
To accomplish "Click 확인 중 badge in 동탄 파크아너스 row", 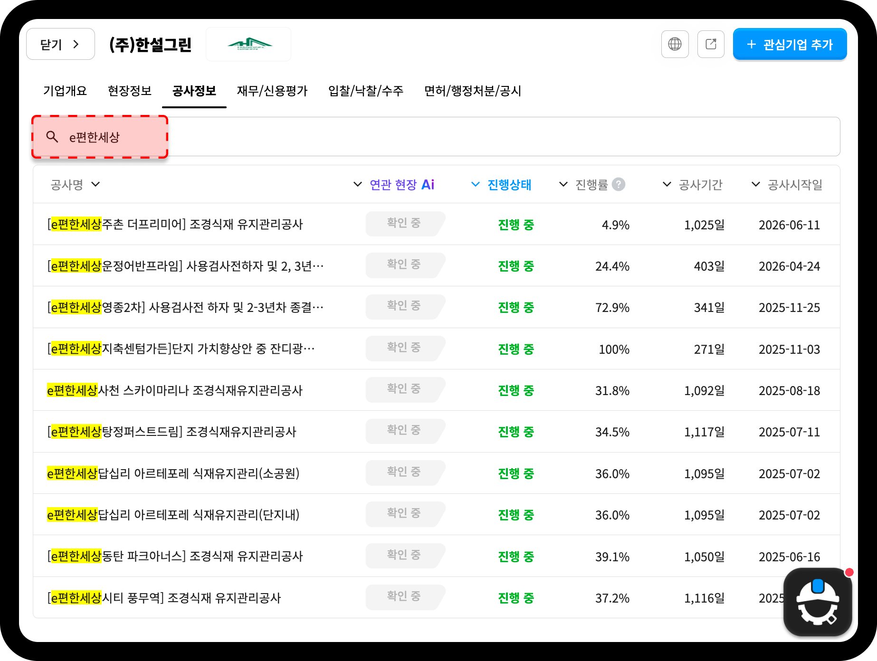I will coord(405,555).
